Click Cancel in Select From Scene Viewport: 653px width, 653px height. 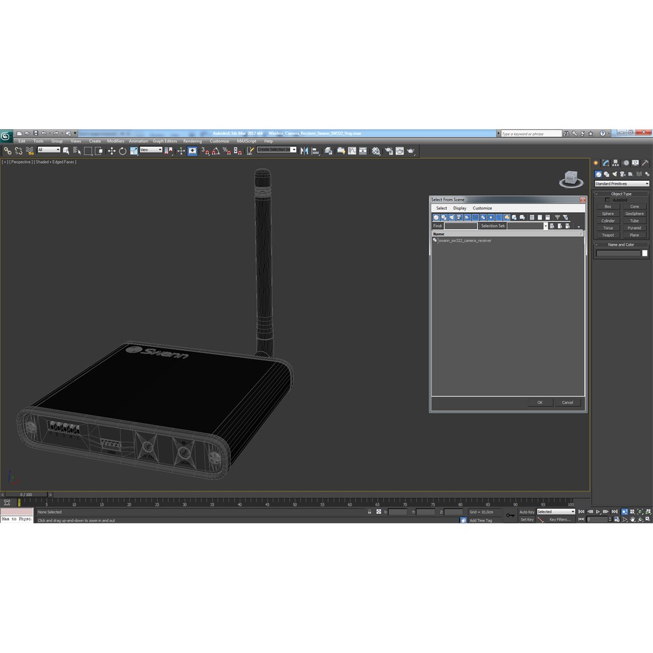pyautogui.click(x=567, y=403)
